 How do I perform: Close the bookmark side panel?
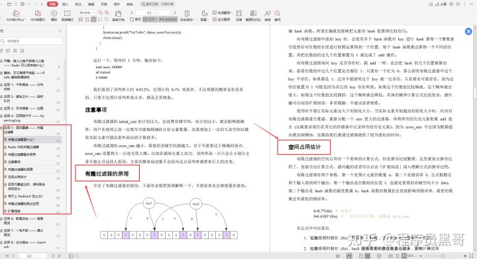[x=60, y=31]
